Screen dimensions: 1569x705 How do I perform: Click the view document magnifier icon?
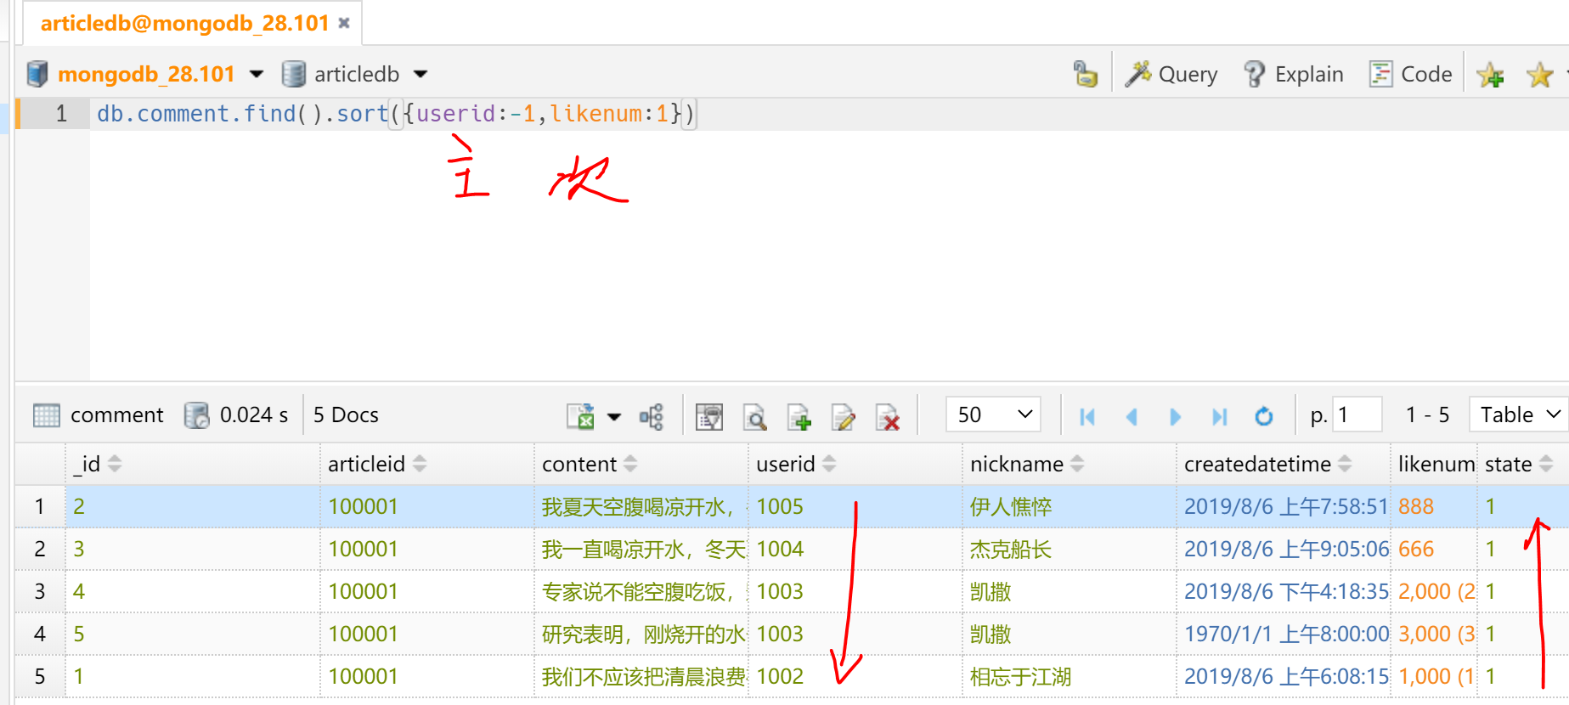click(754, 416)
